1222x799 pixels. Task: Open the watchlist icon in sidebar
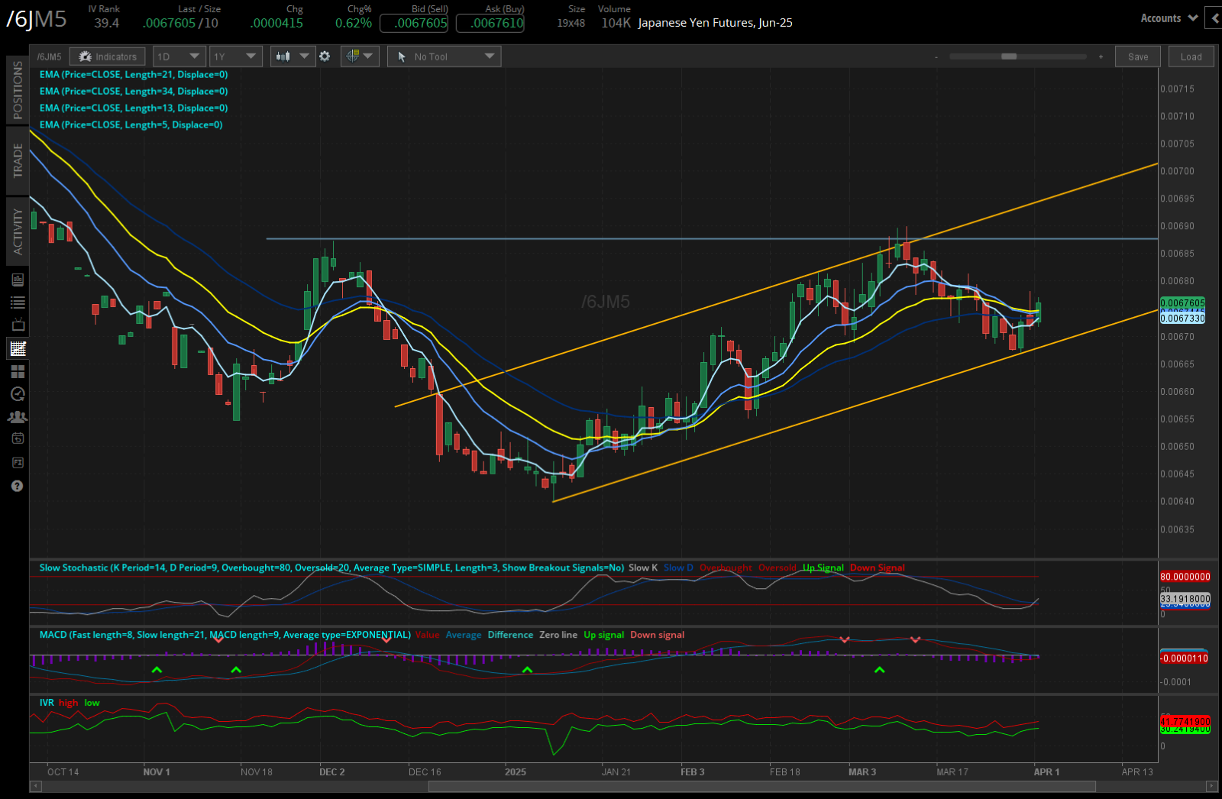[x=17, y=302]
